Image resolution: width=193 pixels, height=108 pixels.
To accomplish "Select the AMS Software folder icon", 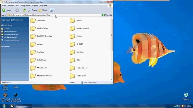I will pyautogui.click(x=33, y=28).
